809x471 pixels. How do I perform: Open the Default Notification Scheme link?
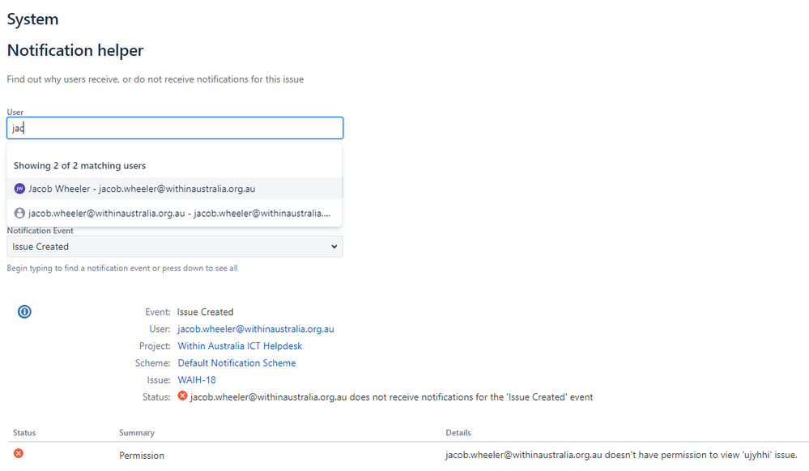click(x=236, y=363)
